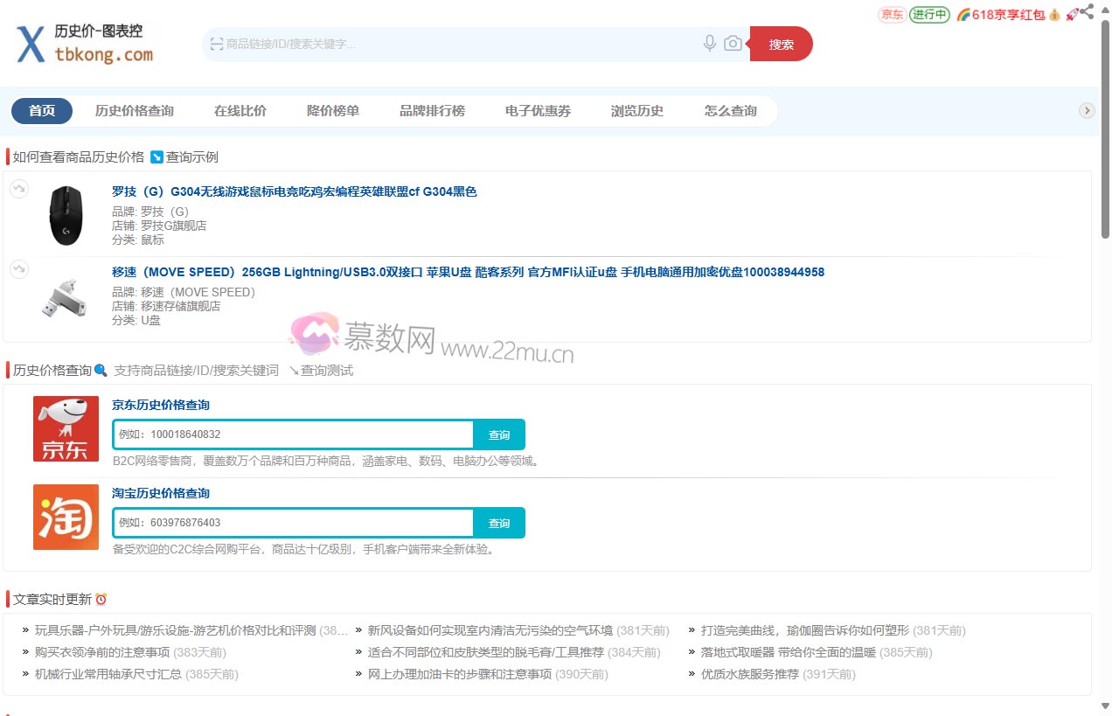Click the JD red logo icon
Image resolution: width=1112 pixels, height=716 pixels.
point(66,428)
